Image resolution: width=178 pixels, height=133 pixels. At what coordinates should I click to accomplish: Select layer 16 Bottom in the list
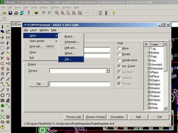click(x=154, y=53)
